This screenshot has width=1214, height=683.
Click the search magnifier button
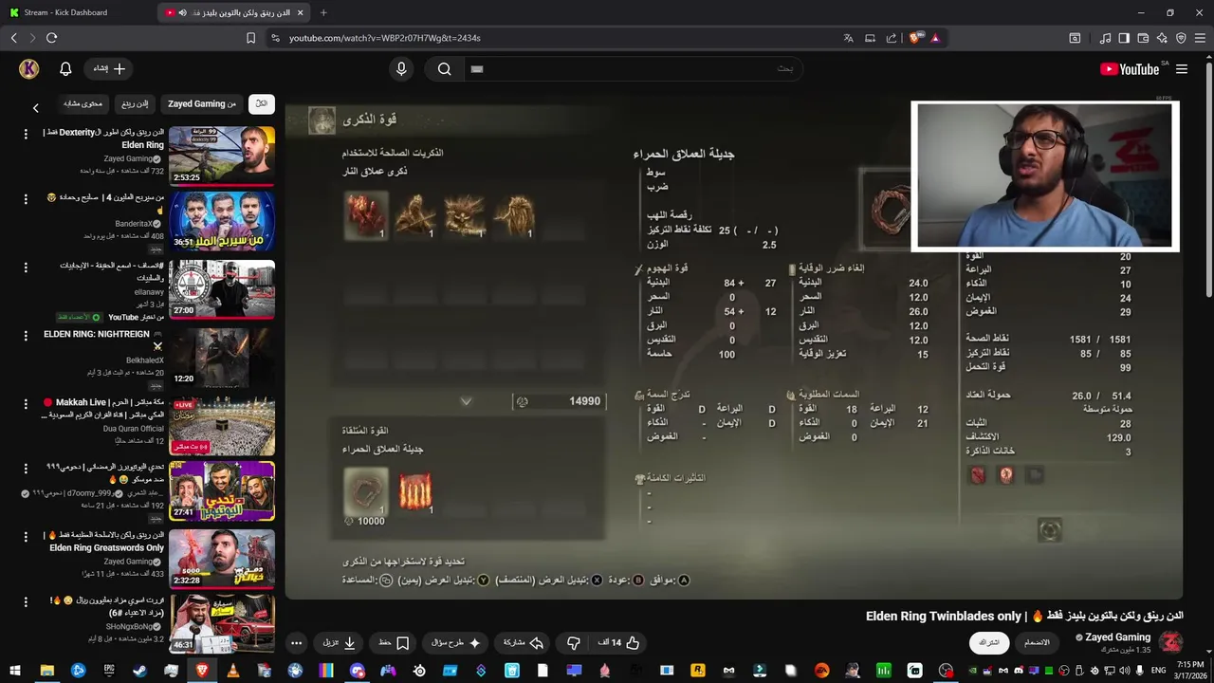444,68
